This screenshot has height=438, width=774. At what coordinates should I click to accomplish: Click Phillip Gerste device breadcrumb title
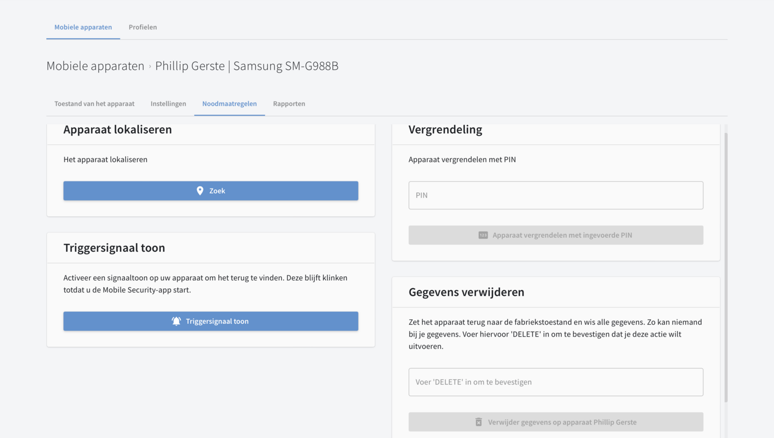(247, 66)
